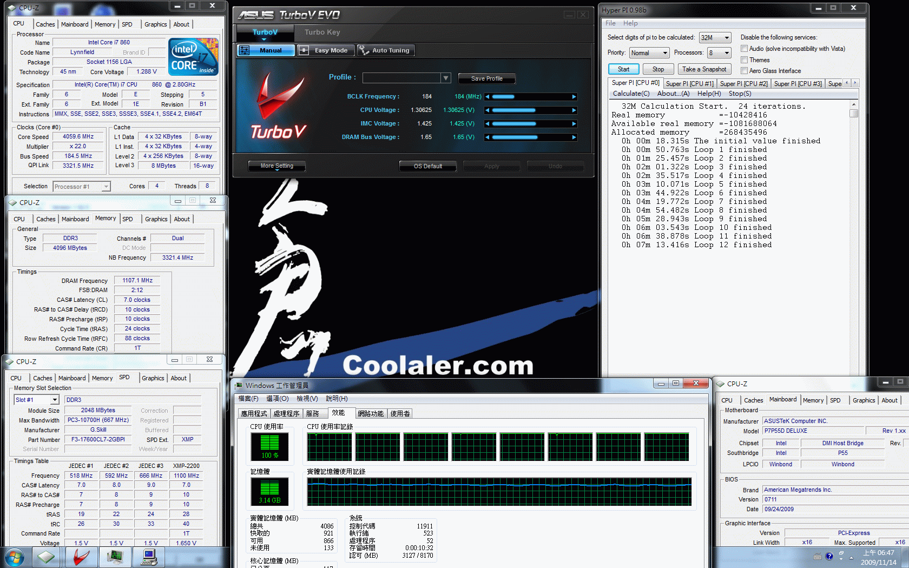Click Take a Snapshot button
This screenshot has width=909, height=568.
click(704, 69)
